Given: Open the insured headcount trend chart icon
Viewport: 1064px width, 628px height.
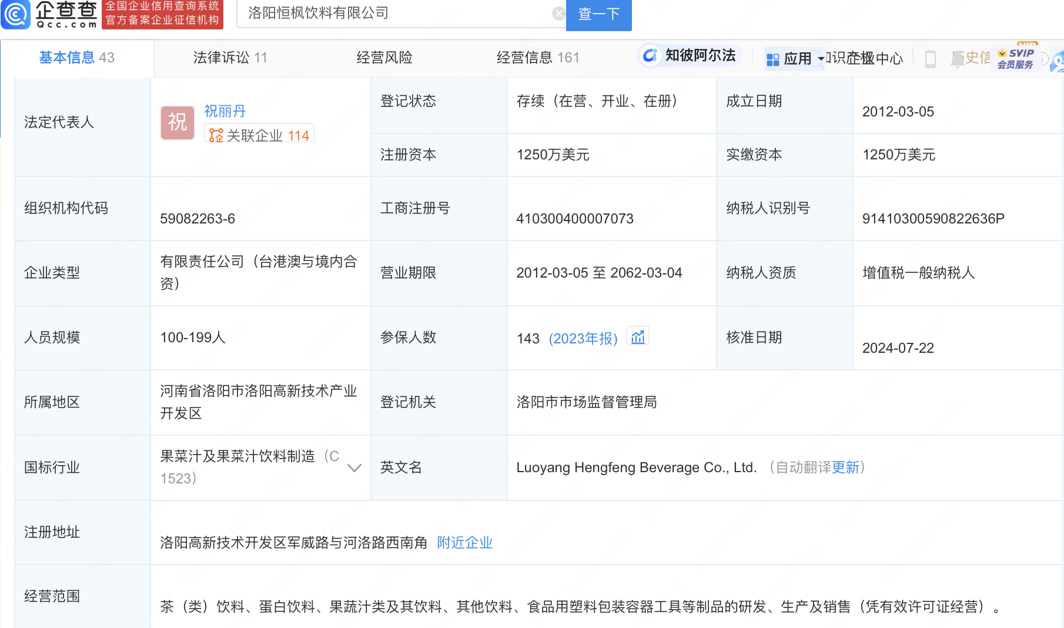Looking at the screenshot, I should point(638,337).
